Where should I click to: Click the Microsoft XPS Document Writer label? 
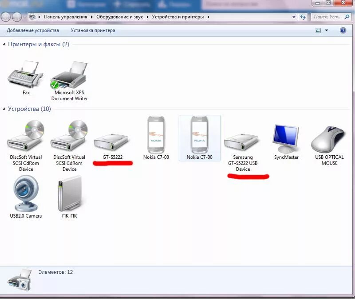70,96
